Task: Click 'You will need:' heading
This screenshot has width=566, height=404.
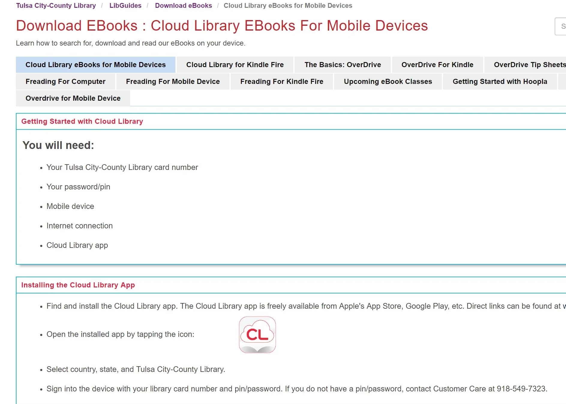Action: coord(58,145)
